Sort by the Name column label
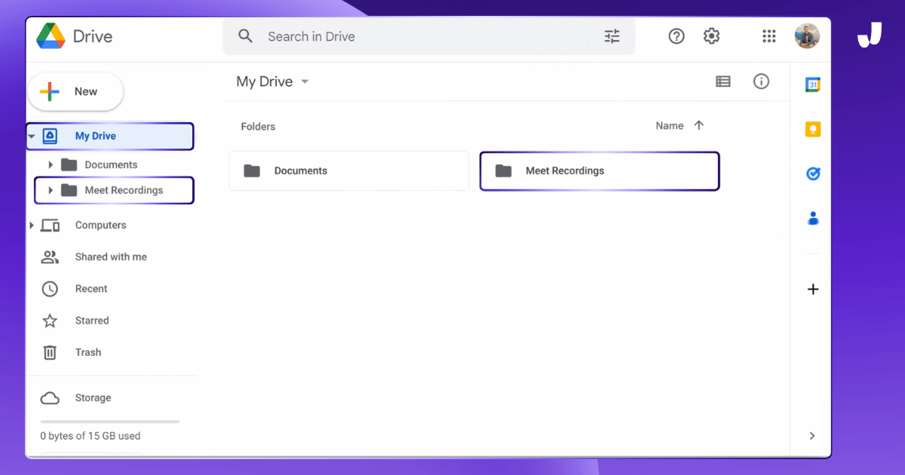 (670, 126)
